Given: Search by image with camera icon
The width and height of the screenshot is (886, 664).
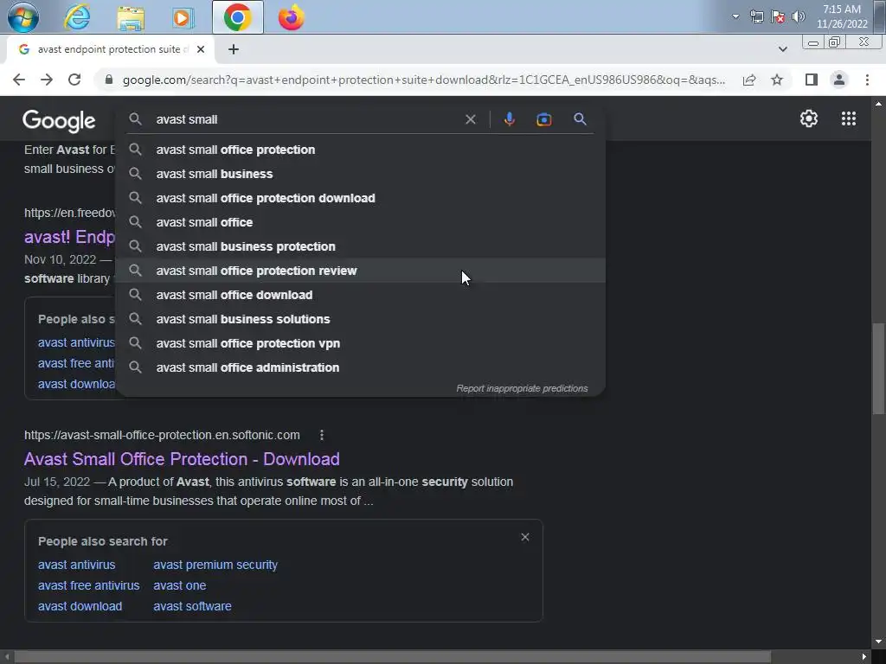Looking at the screenshot, I should (x=543, y=119).
